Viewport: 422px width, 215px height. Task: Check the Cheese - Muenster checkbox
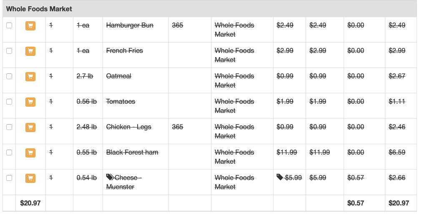point(9,178)
